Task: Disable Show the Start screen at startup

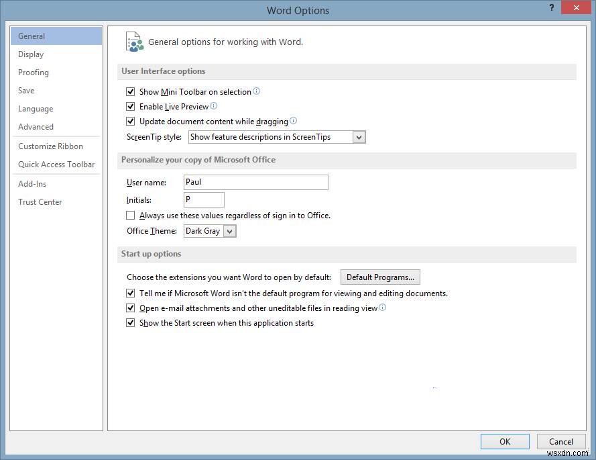Action: click(x=130, y=323)
